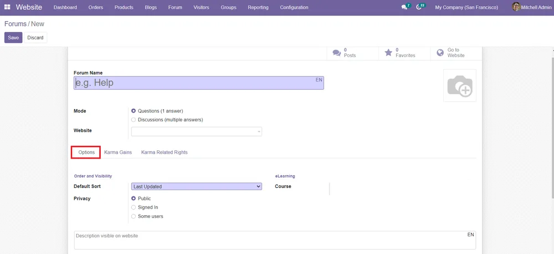Go back to Forums breadcrumb
The image size is (554, 254).
tap(16, 24)
